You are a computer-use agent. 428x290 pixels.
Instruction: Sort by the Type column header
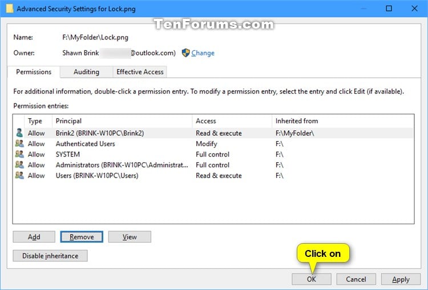point(38,121)
